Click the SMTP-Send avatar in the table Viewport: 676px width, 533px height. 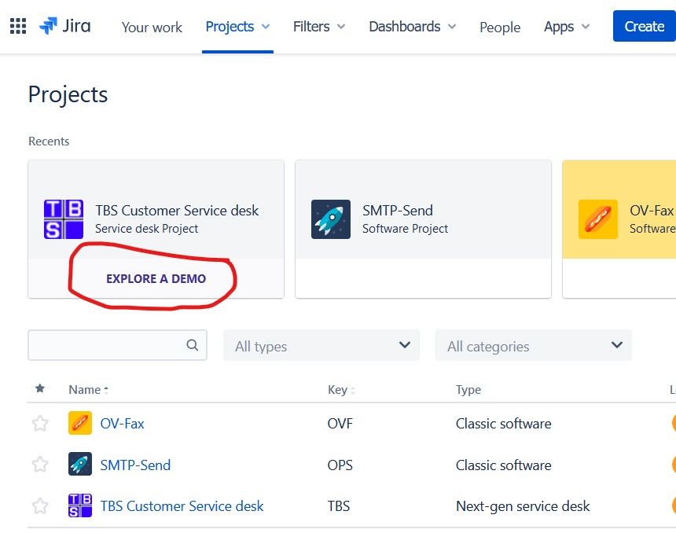[x=80, y=464]
